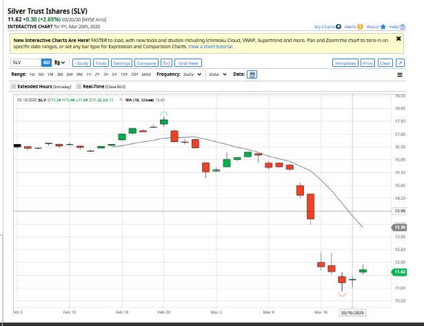Click the Help link text
This screenshot has width=424, height=326.
click(x=394, y=27)
